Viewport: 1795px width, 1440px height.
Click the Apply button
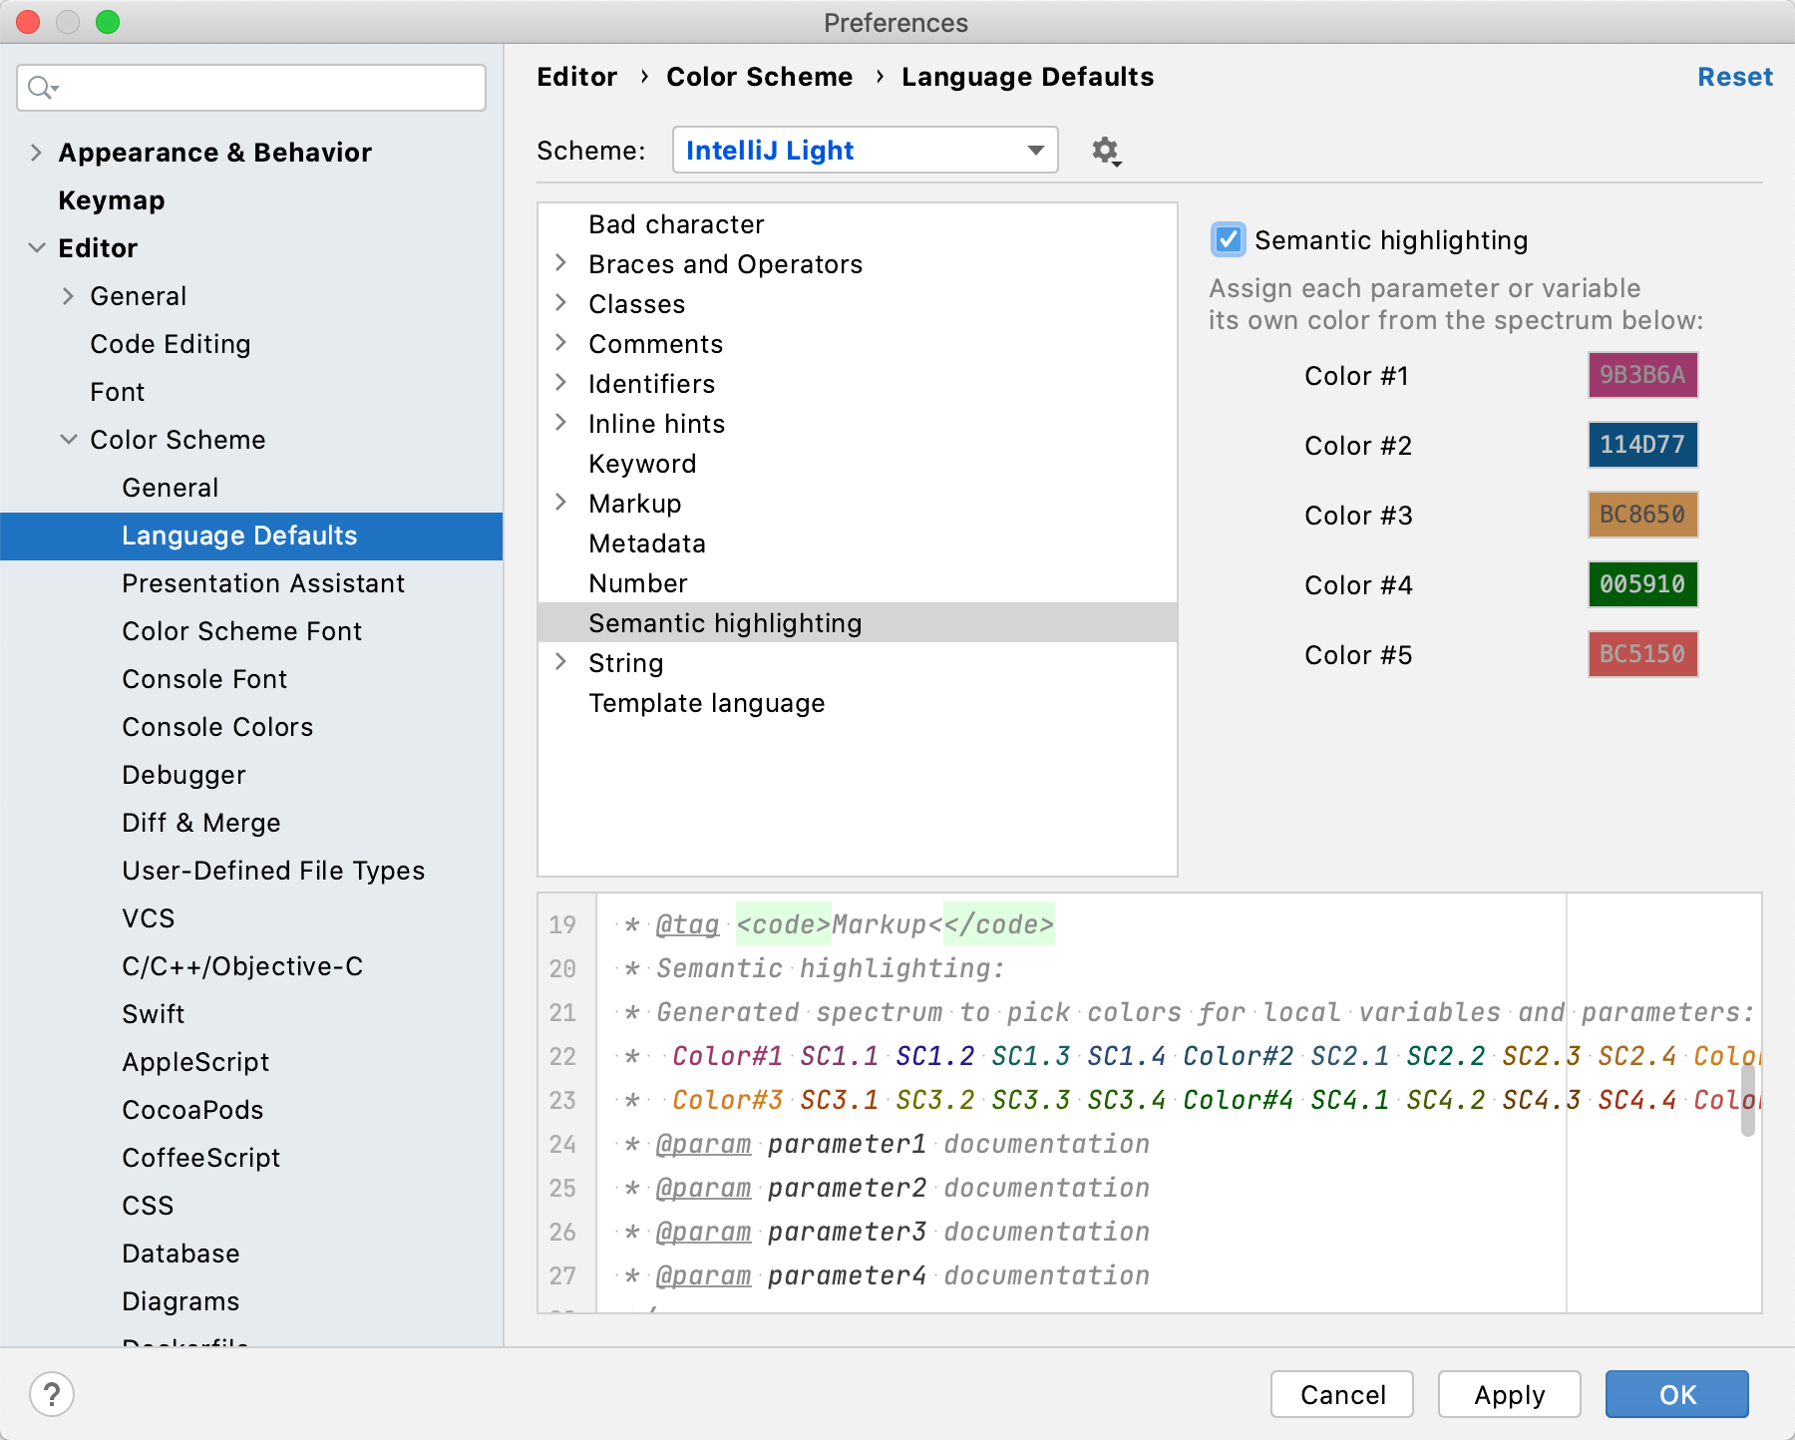coord(1509,1394)
